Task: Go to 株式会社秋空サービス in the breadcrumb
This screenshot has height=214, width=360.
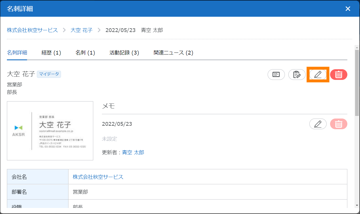Action: pyautogui.click(x=33, y=30)
